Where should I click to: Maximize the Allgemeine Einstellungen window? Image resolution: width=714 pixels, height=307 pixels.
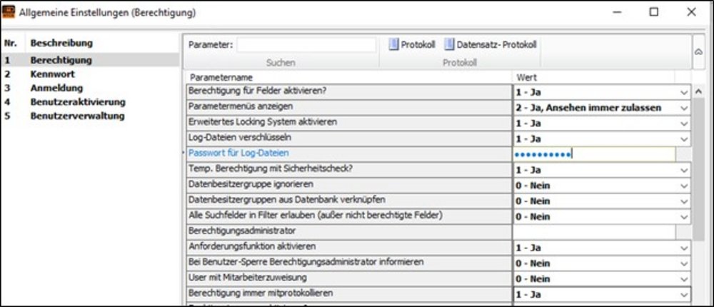pos(654,12)
